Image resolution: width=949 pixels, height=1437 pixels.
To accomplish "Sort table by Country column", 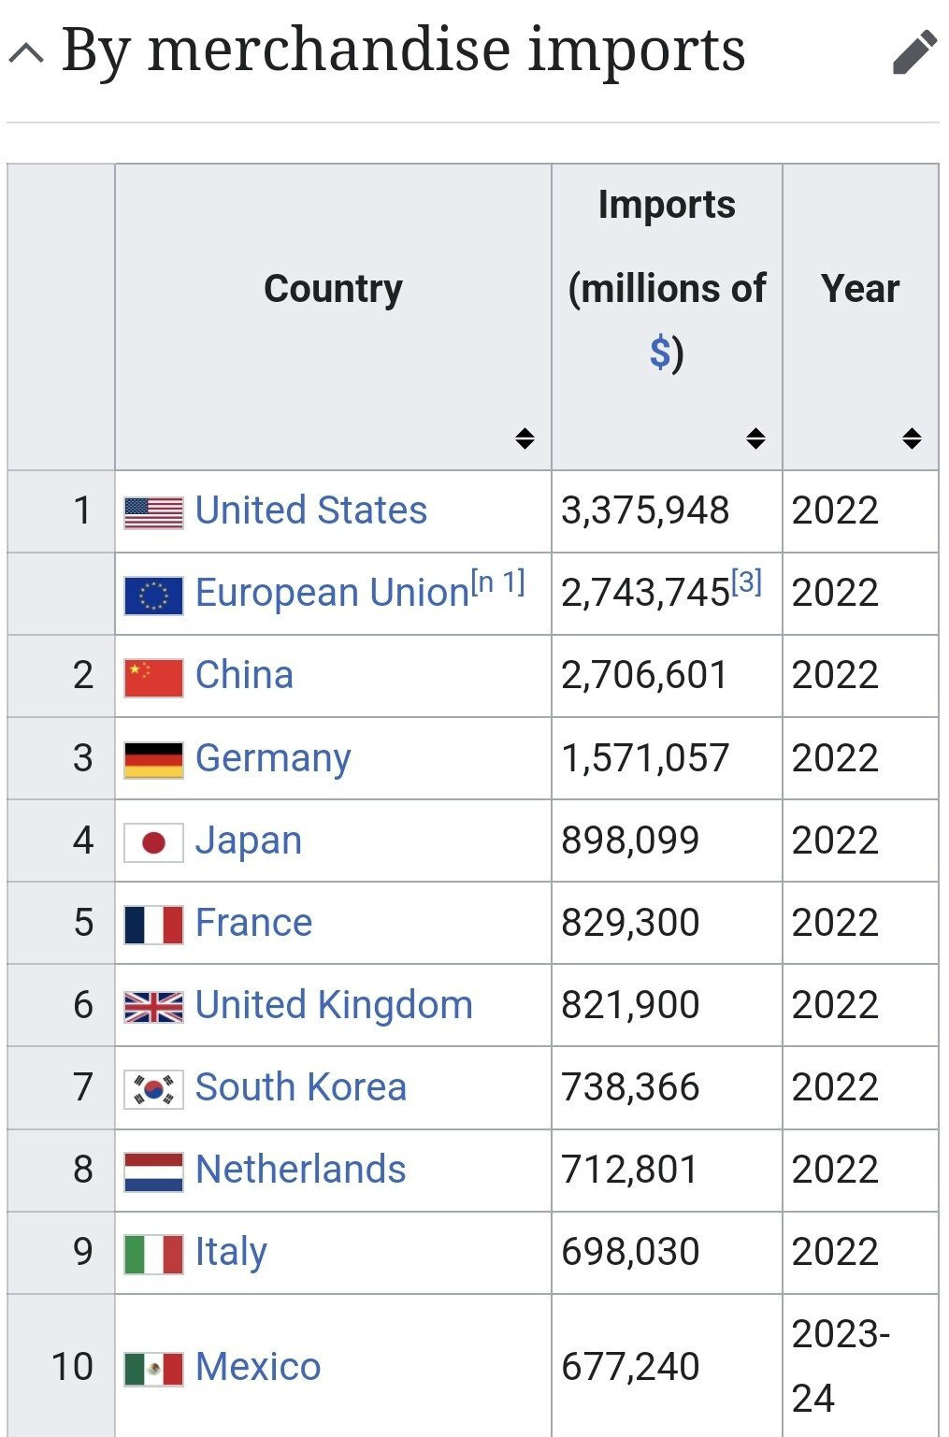I will [525, 438].
